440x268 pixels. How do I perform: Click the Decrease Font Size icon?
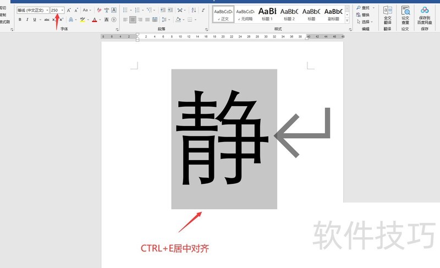click(x=76, y=10)
